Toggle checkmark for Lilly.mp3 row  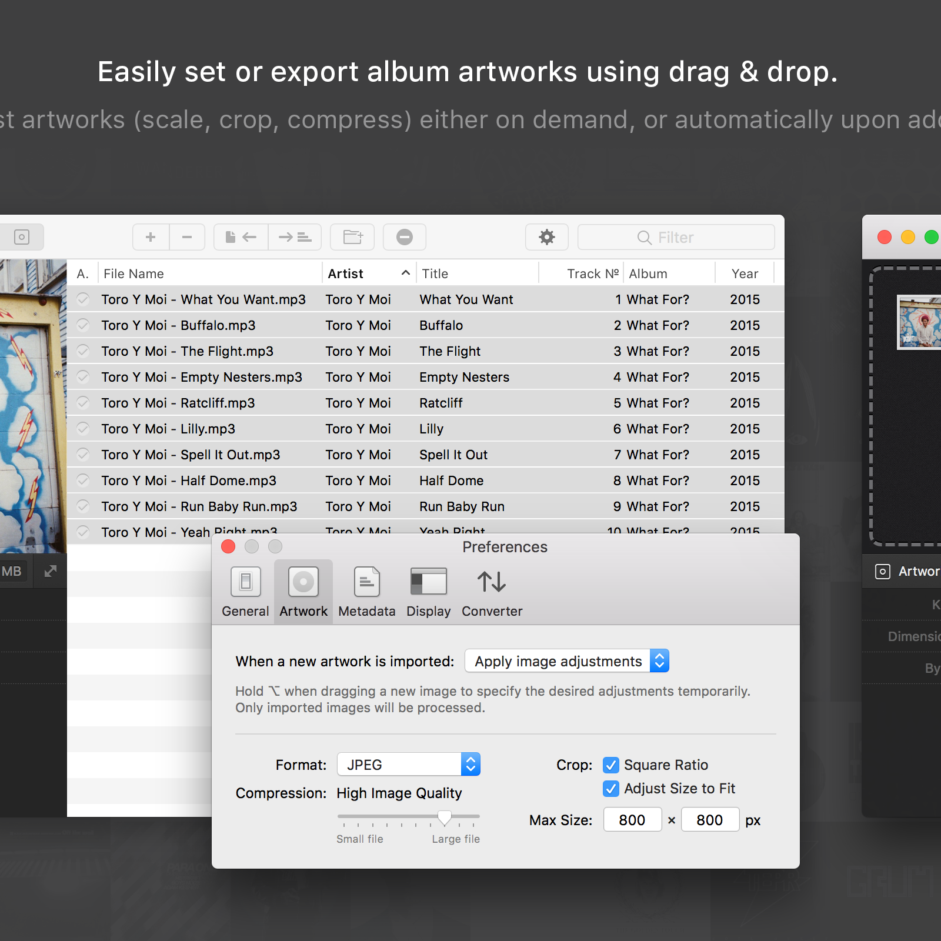[x=84, y=428]
